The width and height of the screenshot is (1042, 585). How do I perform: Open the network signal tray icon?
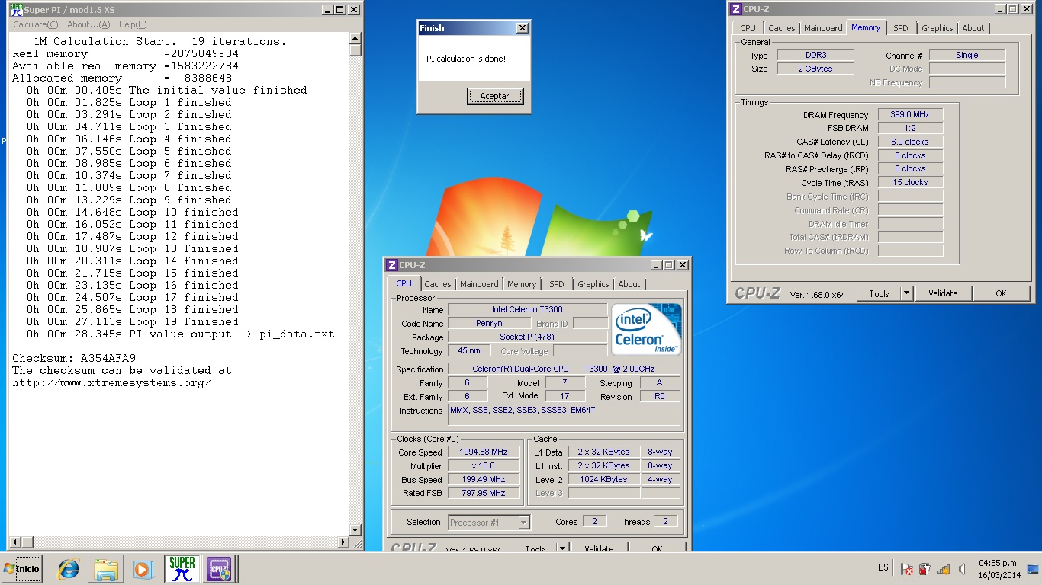pos(944,569)
